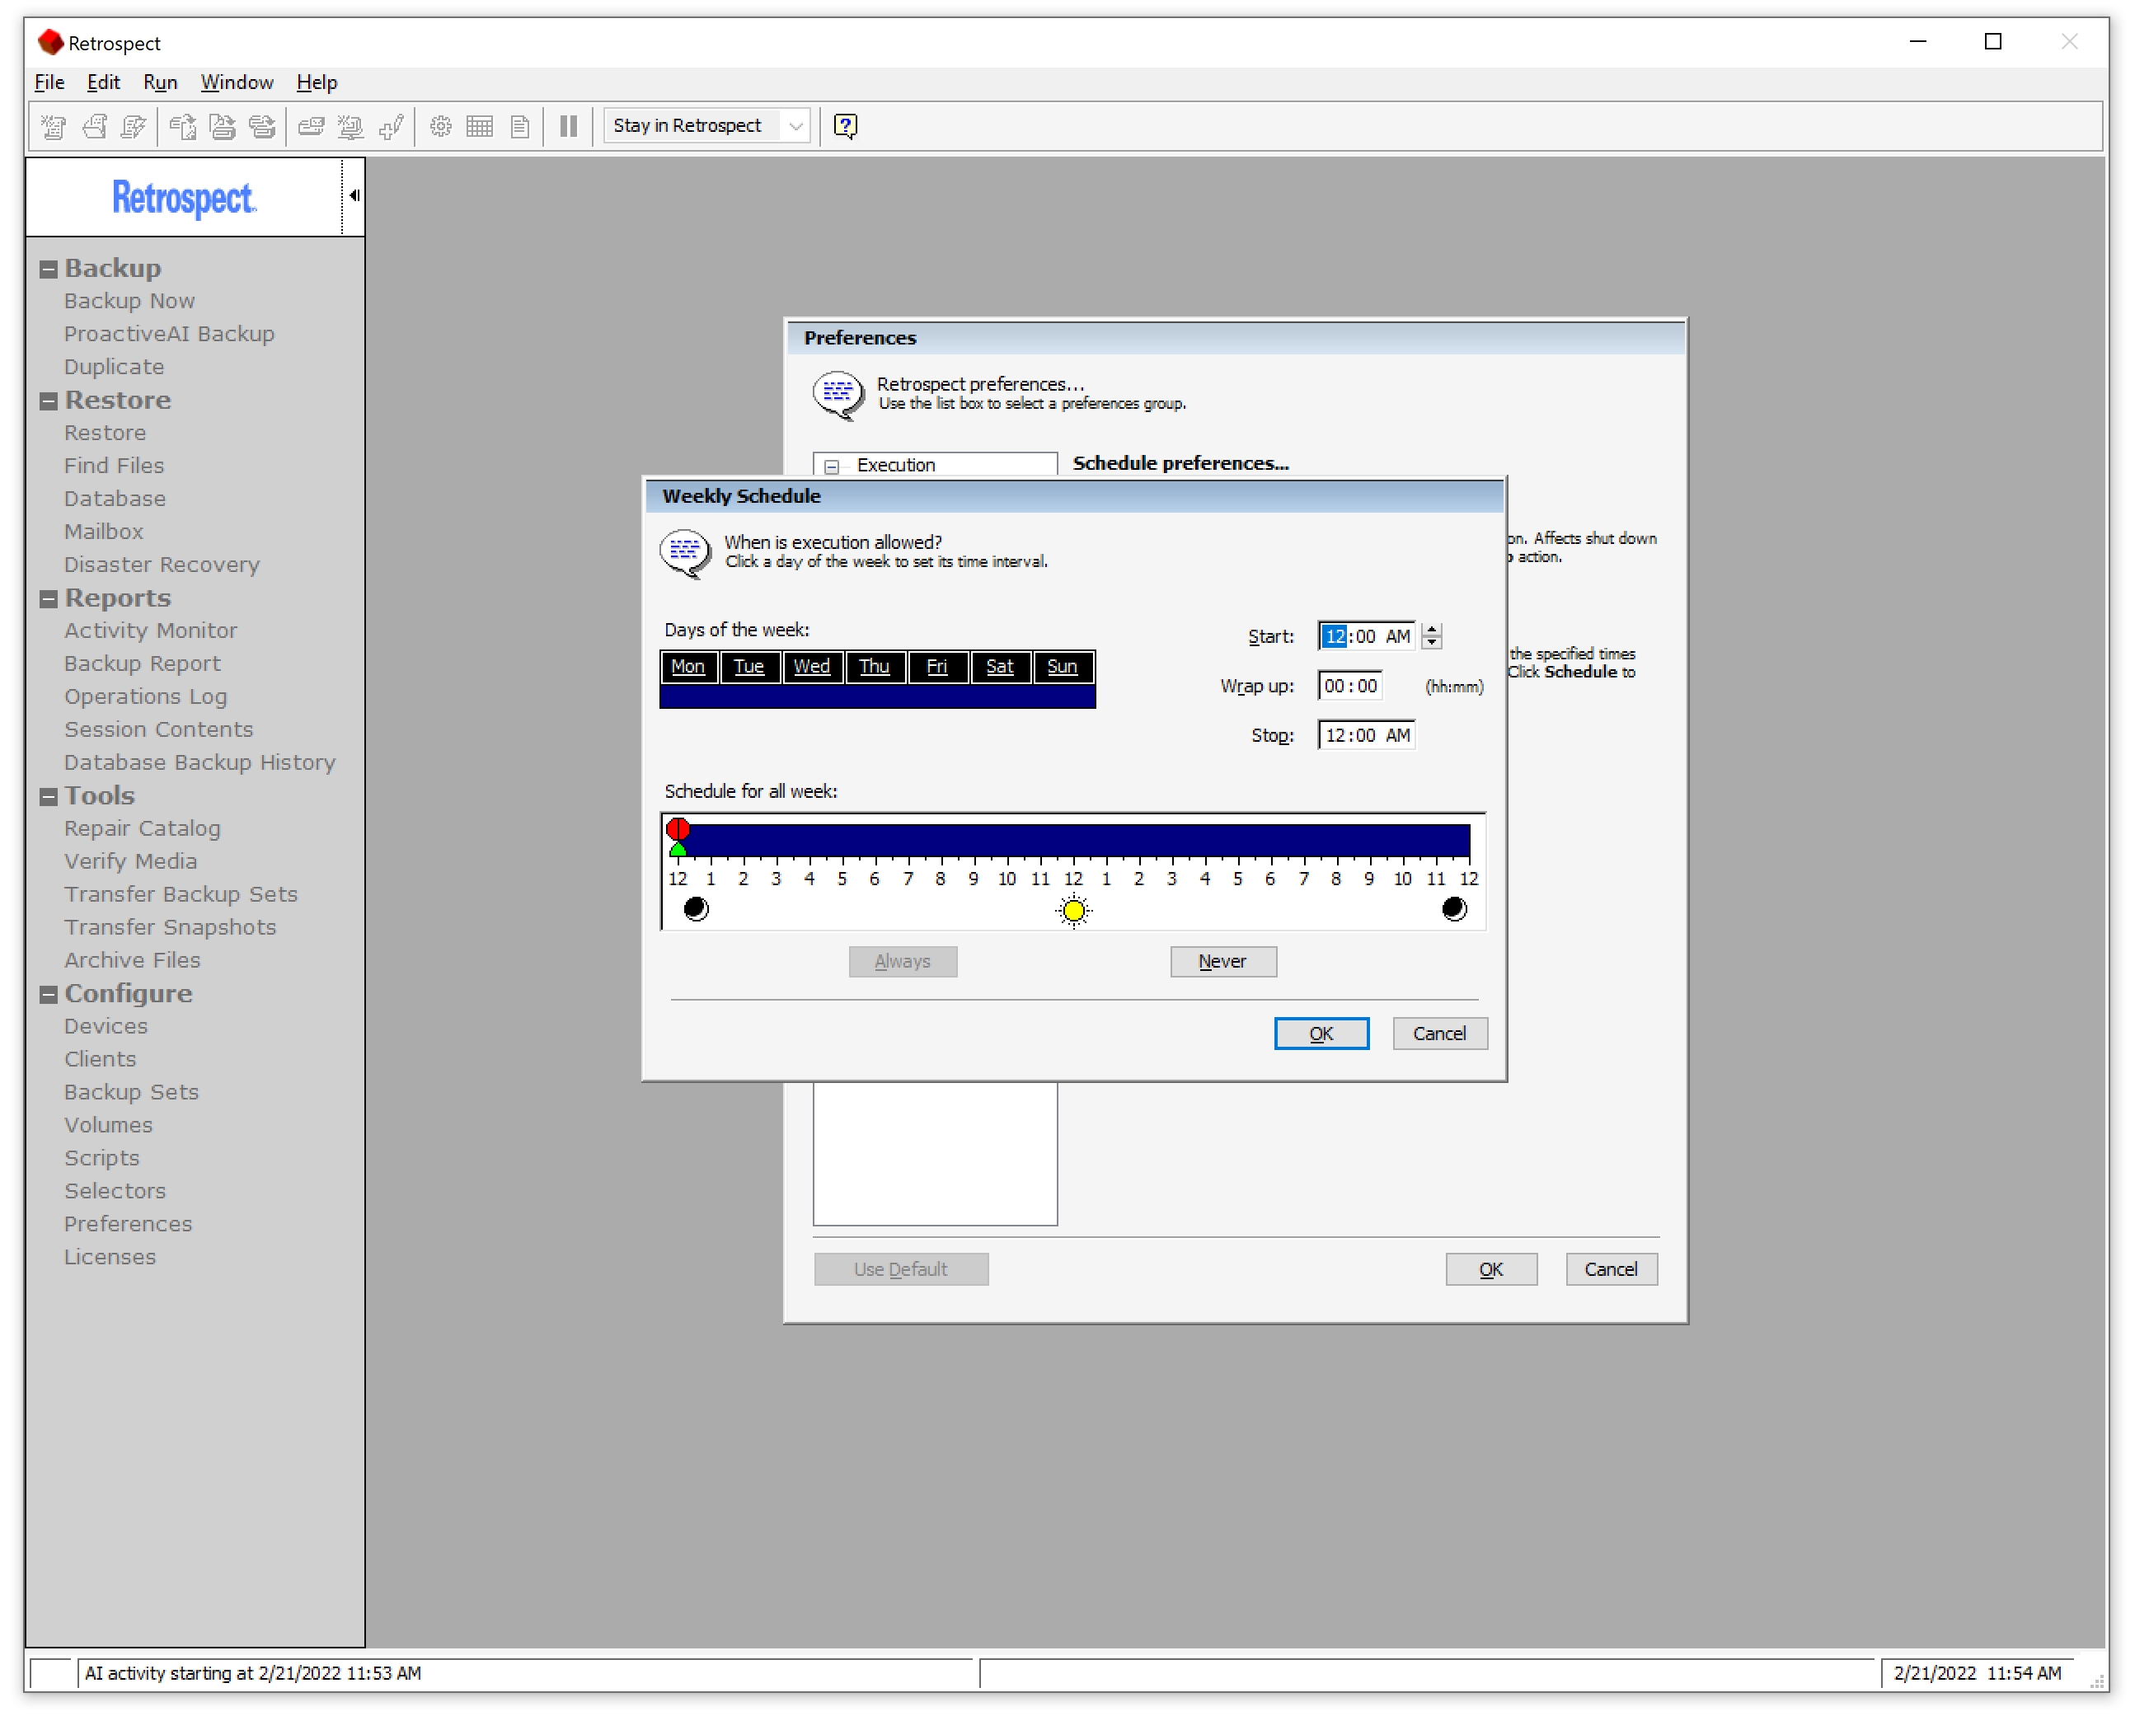Click Use Default in Preferences window
Viewport: 2135px width, 1716px height.
pyautogui.click(x=901, y=1269)
